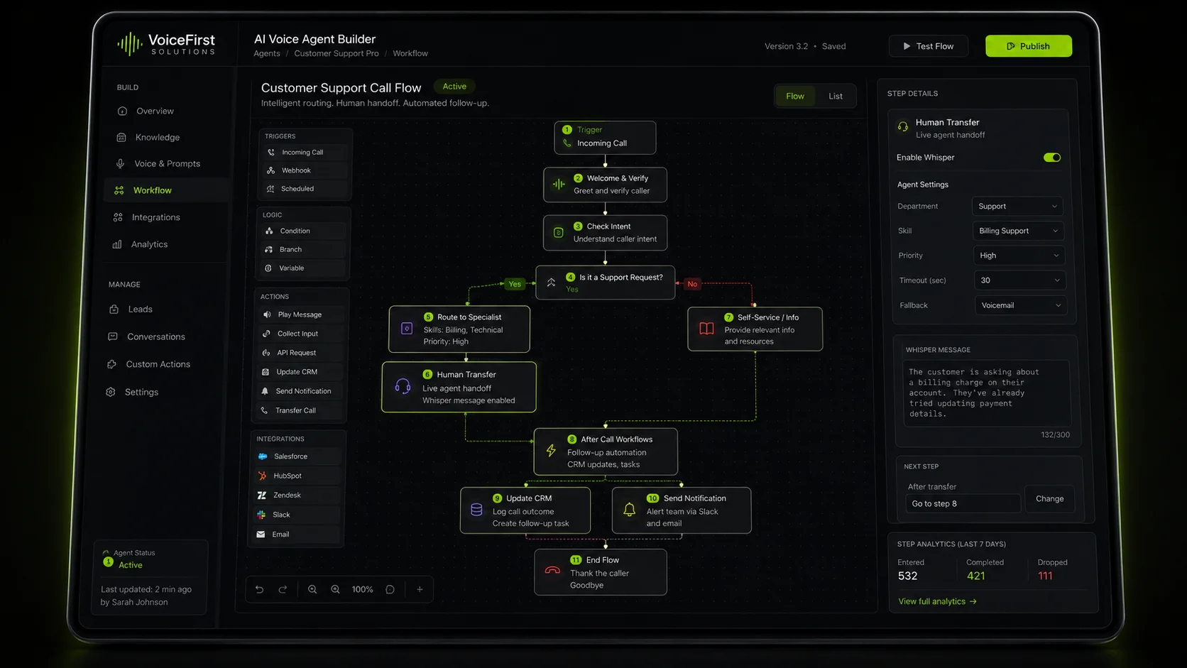
Task: Zoom in the flow canvas
Action: [x=336, y=589]
